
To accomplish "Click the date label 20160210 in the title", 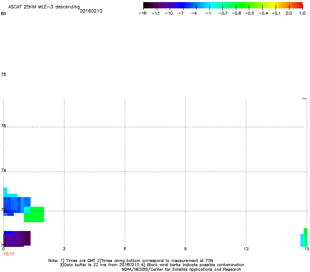I will 91,11.
